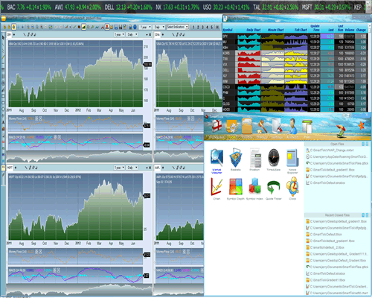Open 'C:\SmartTick\Default.stratxx' in Open Files list
Viewport: 372px width, 298px height.
click(x=327, y=183)
